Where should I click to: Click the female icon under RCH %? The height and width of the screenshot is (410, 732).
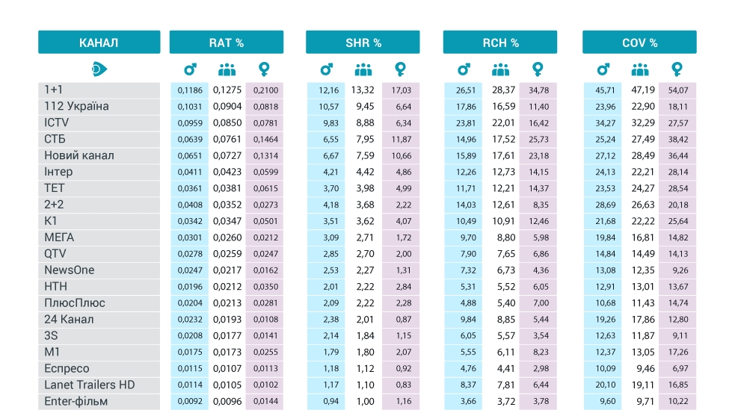click(x=538, y=69)
